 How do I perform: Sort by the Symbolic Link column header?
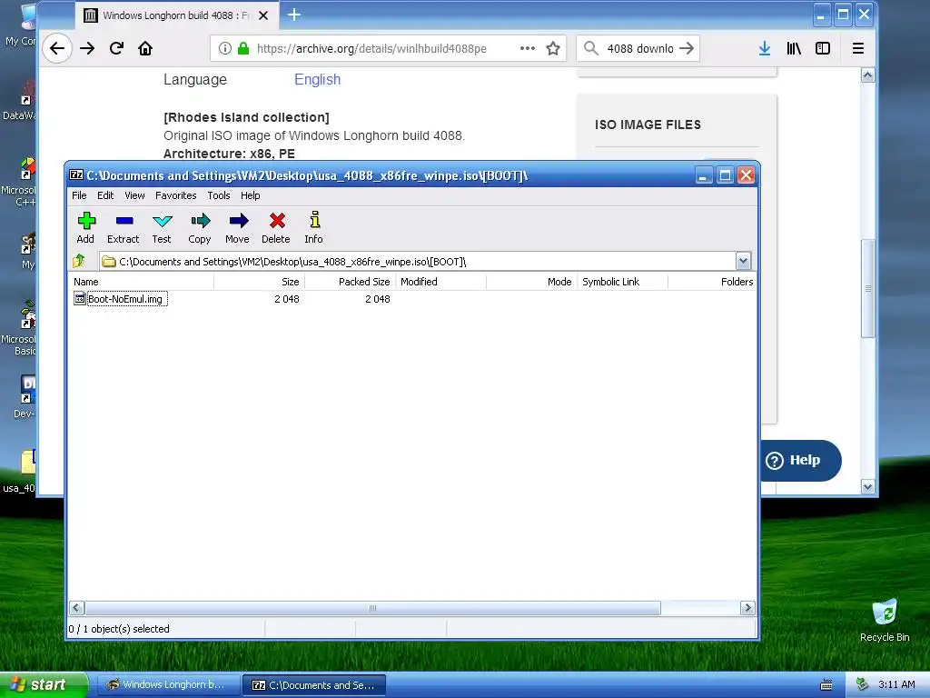pyautogui.click(x=622, y=282)
